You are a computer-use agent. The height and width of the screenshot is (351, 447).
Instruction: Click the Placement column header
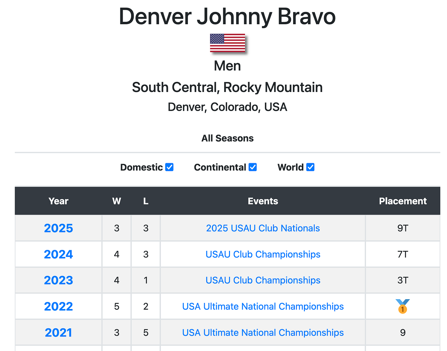403,201
